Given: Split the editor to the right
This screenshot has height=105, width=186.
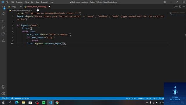Looking at the screenshot, I should click(x=180, y=6).
